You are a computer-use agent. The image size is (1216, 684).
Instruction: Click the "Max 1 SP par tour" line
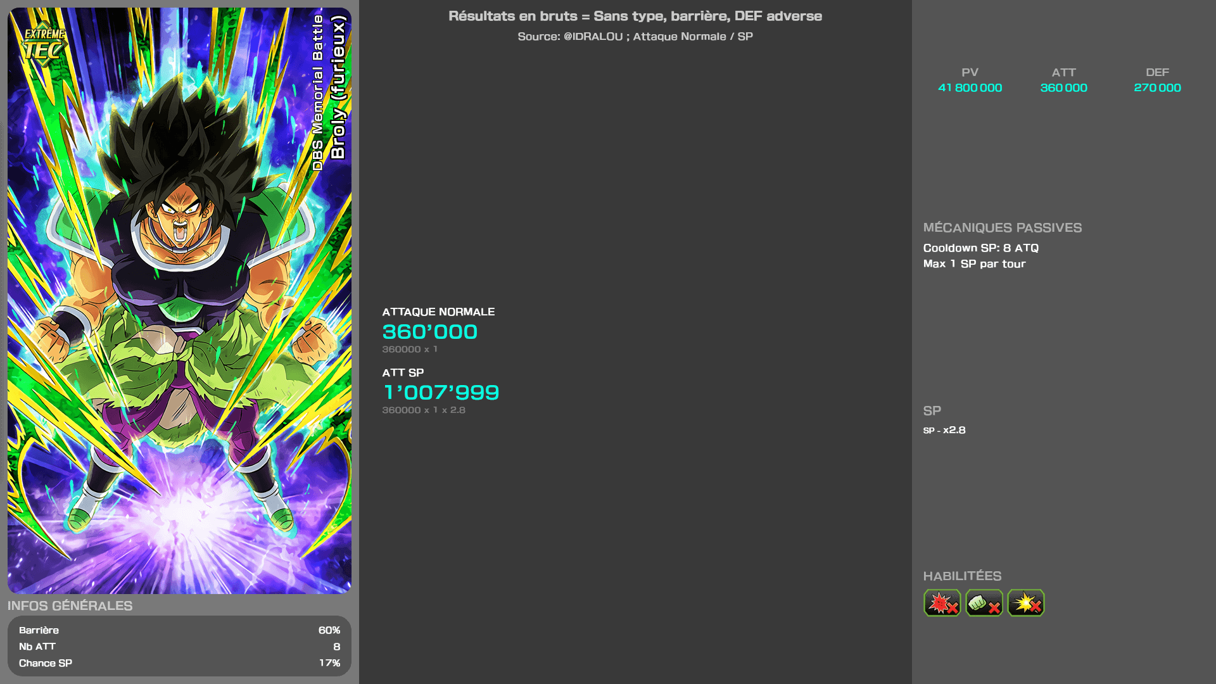coord(974,264)
